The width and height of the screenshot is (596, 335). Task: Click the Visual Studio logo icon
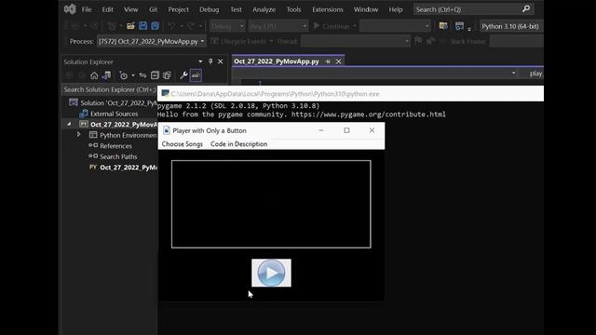[x=70, y=9]
